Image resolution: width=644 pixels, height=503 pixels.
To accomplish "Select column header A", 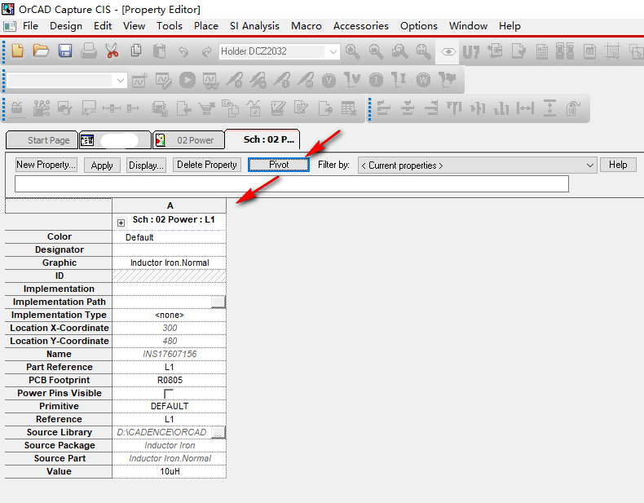I will point(170,205).
